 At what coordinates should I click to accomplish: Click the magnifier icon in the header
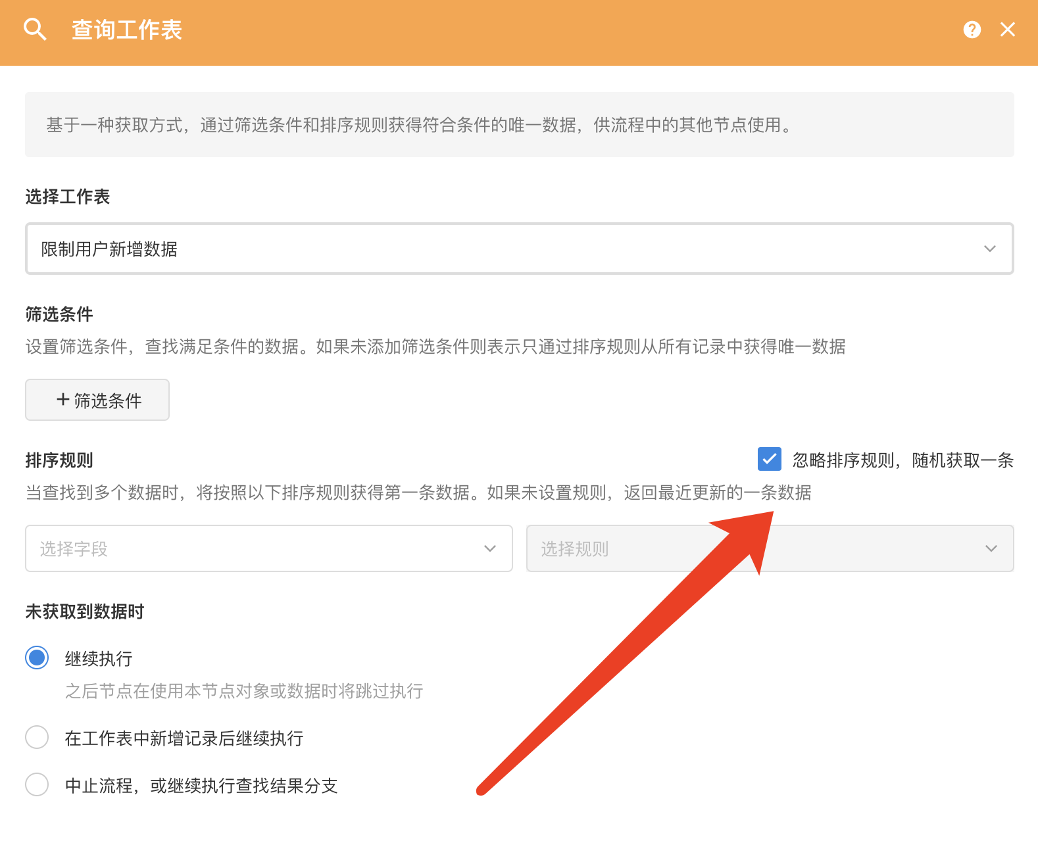(x=35, y=30)
